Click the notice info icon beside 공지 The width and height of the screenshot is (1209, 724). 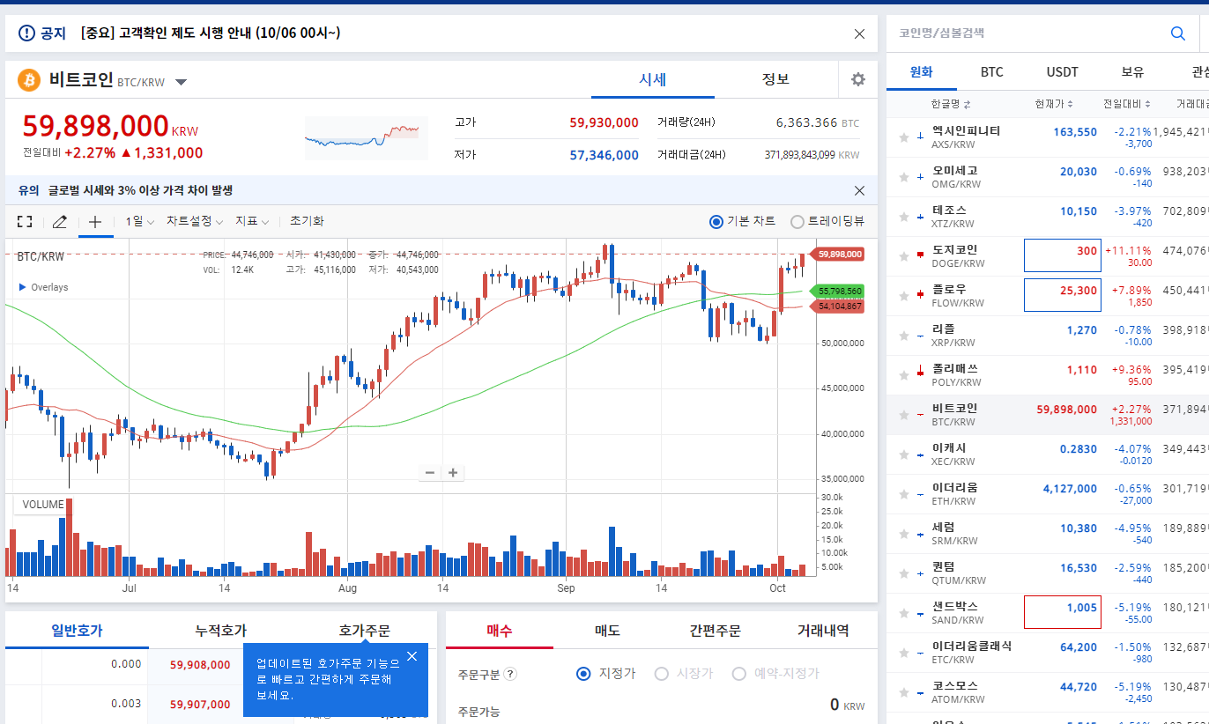(x=26, y=33)
